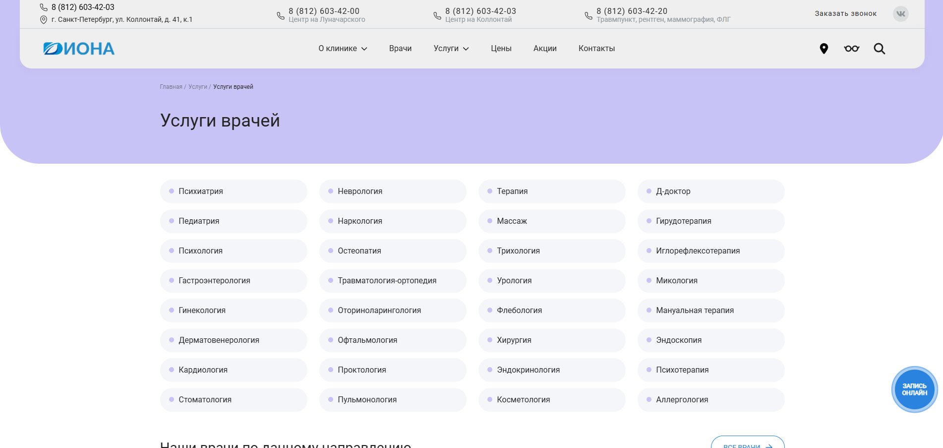Expand the О клинике dropdown menu
The image size is (943, 448).
[x=343, y=49]
